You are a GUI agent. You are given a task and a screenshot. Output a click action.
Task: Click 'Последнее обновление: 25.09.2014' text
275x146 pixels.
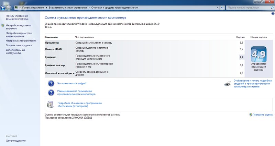(68, 118)
